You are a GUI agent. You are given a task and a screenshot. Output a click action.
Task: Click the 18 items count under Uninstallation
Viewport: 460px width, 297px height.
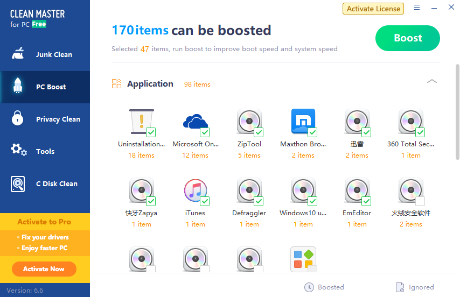[142, 155]
